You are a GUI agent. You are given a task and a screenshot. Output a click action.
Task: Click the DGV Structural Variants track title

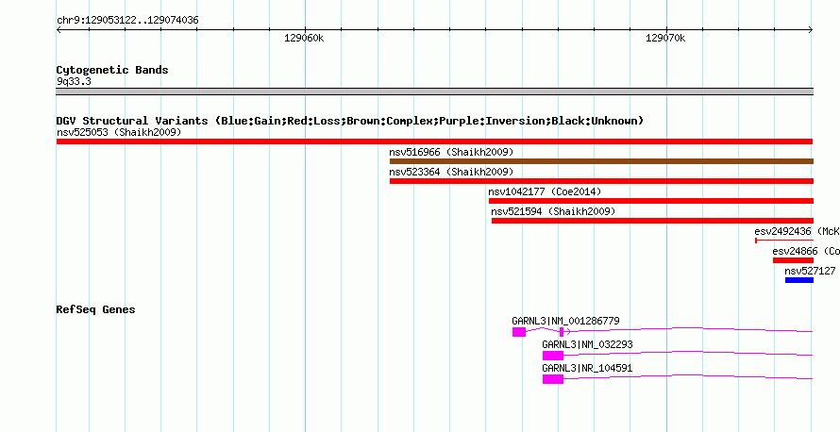pos(350,121)
